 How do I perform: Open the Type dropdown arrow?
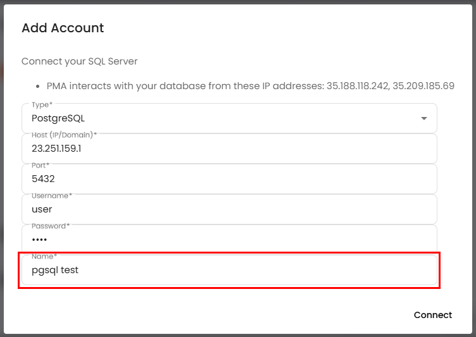(x=423, y=118)
